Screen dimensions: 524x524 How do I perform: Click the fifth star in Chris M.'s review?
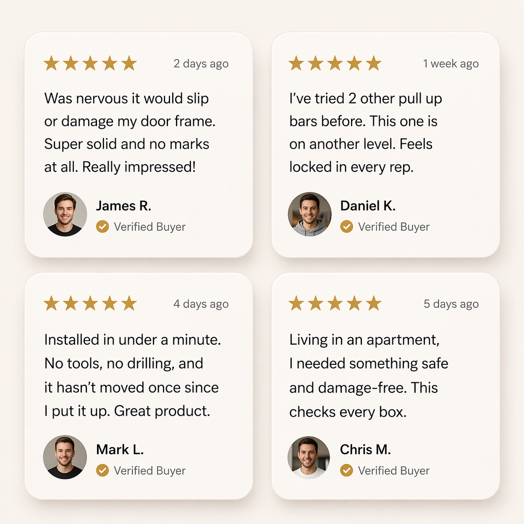click(374, 303)
